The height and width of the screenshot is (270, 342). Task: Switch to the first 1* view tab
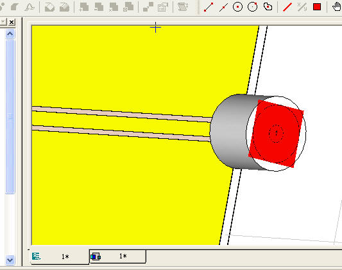60,256
